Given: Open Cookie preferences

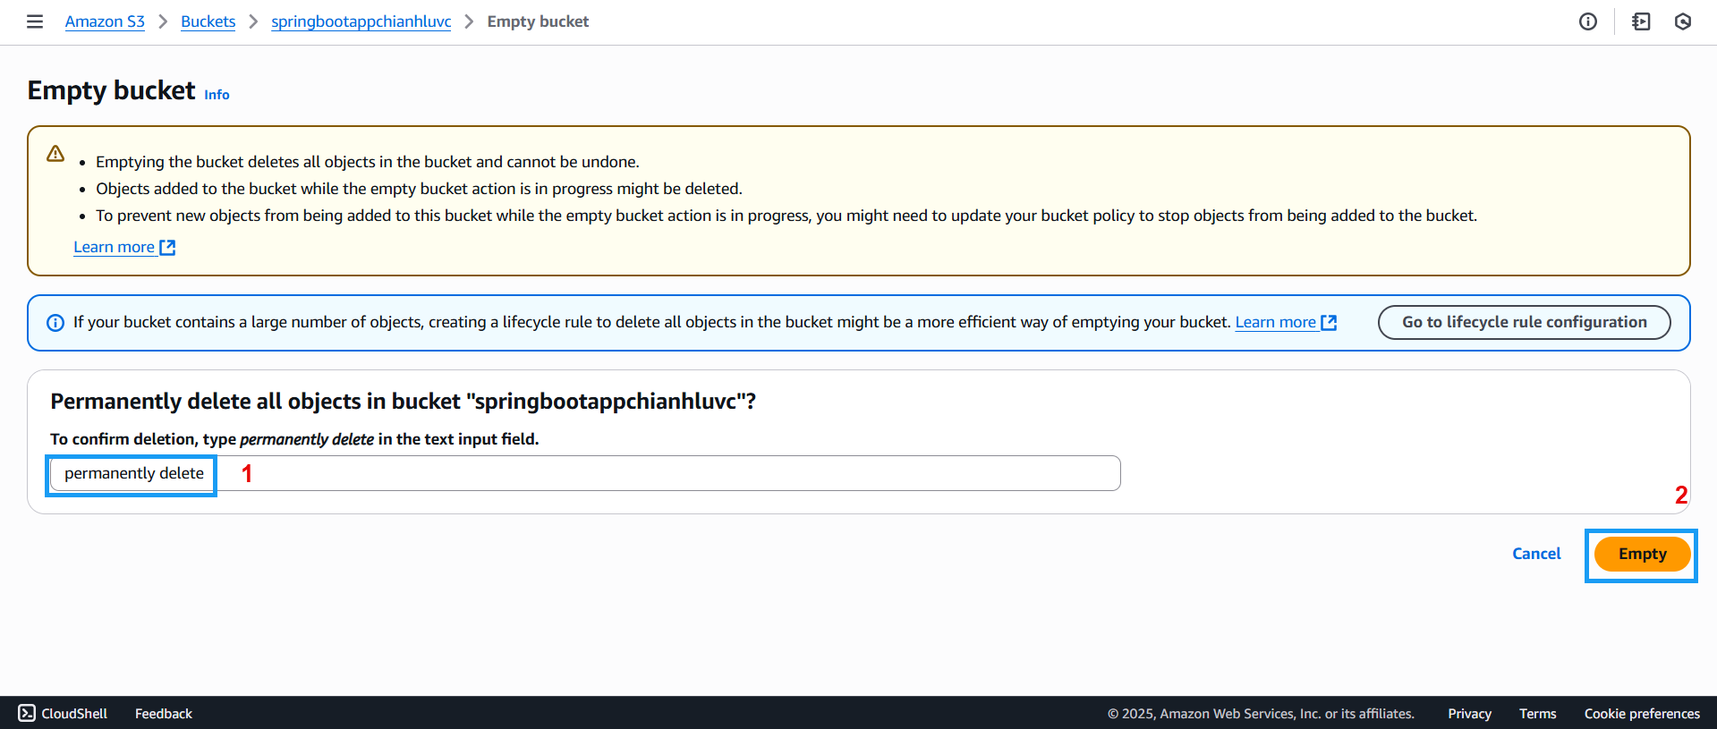Looking at the screenshot, I should (x=1642, y=713).
